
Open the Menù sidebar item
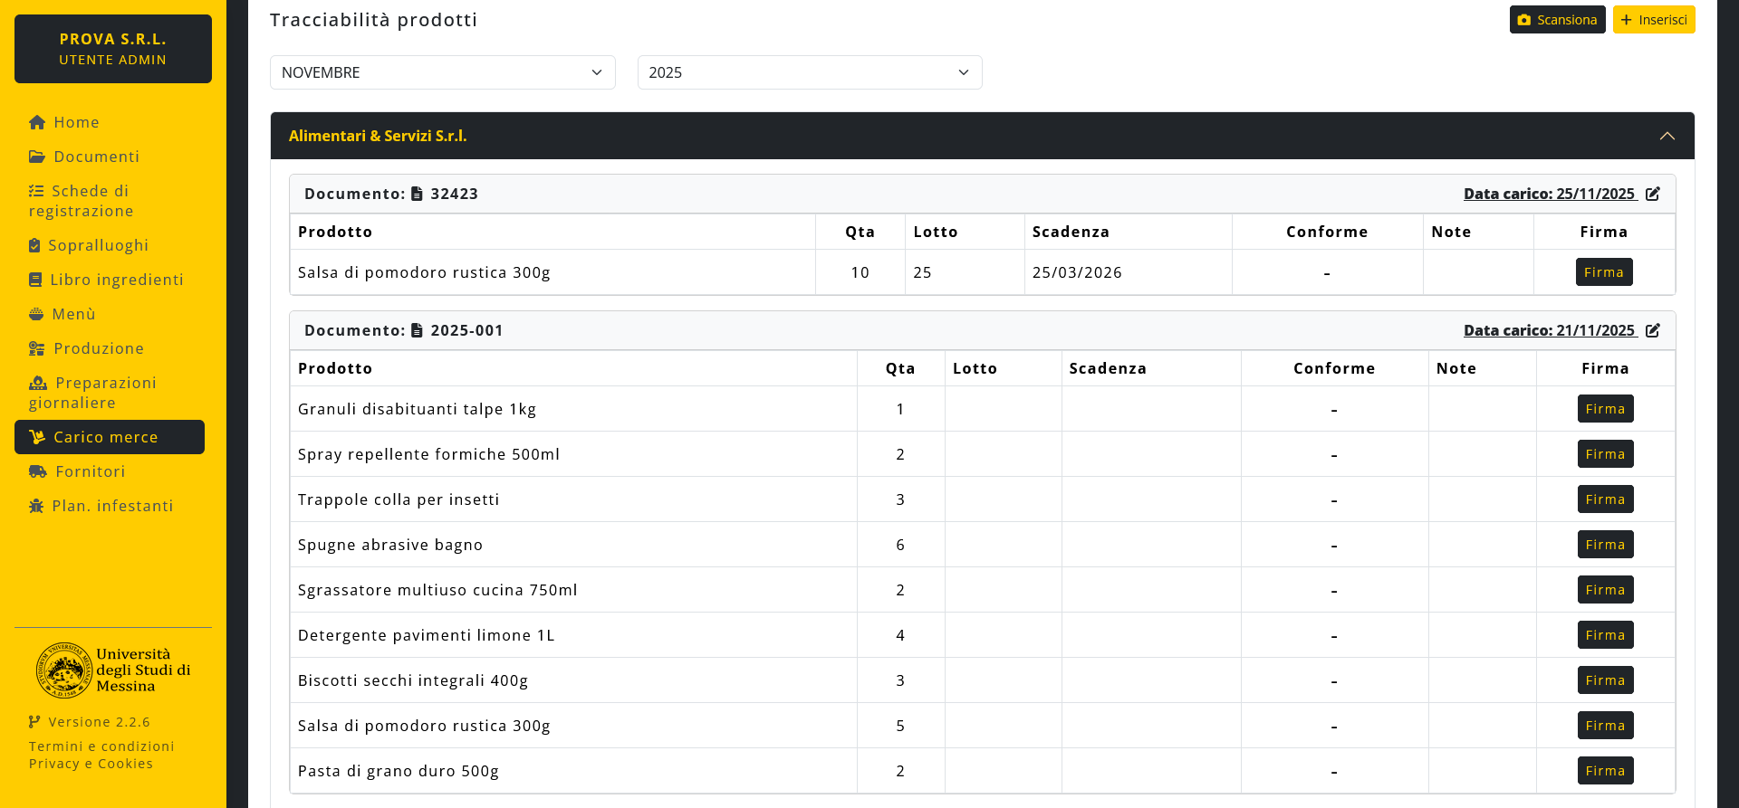[73, 314]
